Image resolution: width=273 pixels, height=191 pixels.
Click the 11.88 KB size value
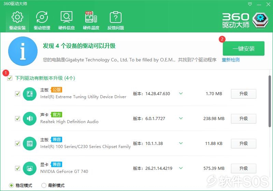click(214, 144)
